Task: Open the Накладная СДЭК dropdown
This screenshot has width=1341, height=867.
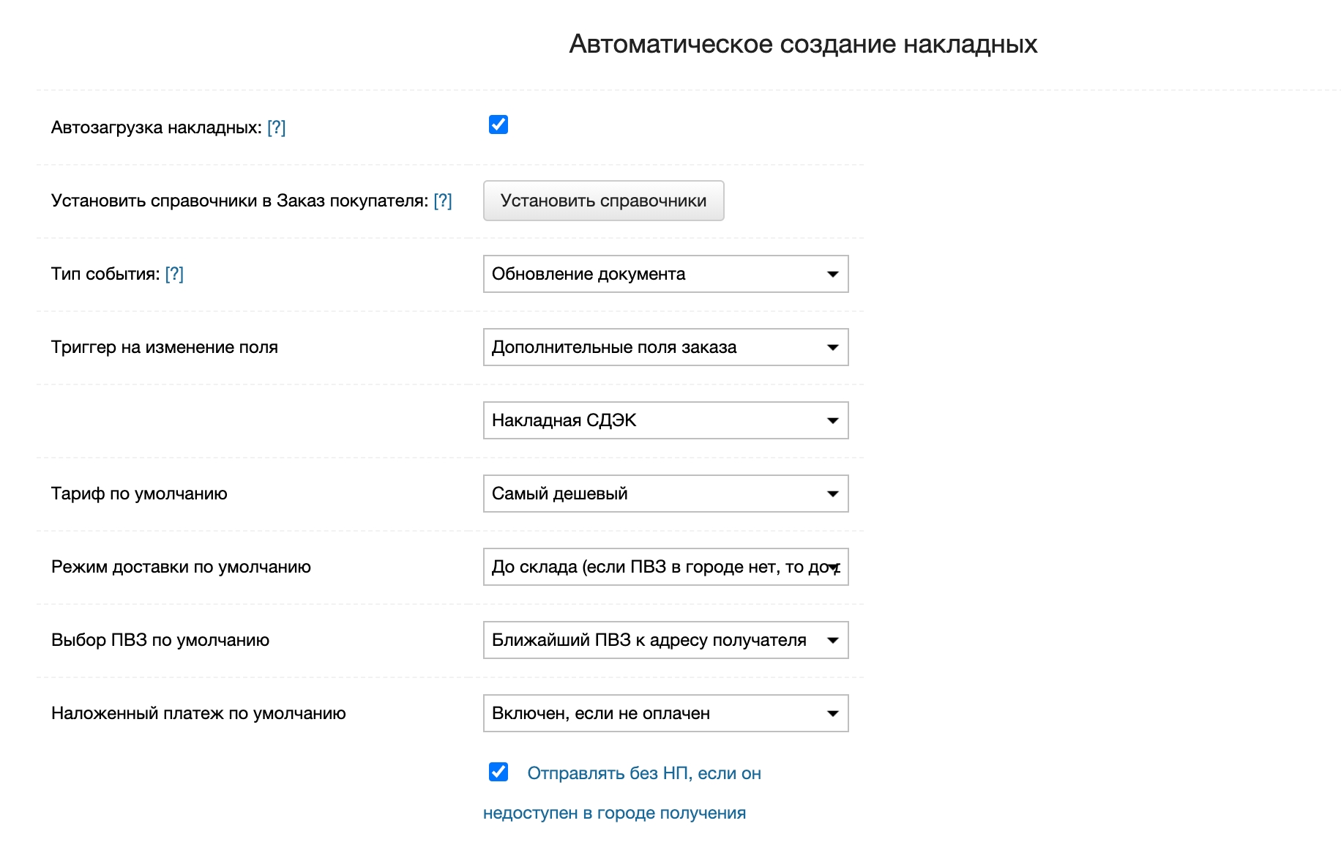Action: tap(665, 420)
